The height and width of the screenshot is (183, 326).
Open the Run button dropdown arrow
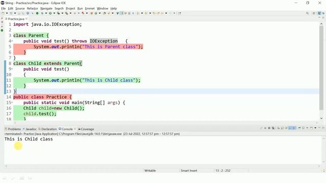tap(54, 13)
